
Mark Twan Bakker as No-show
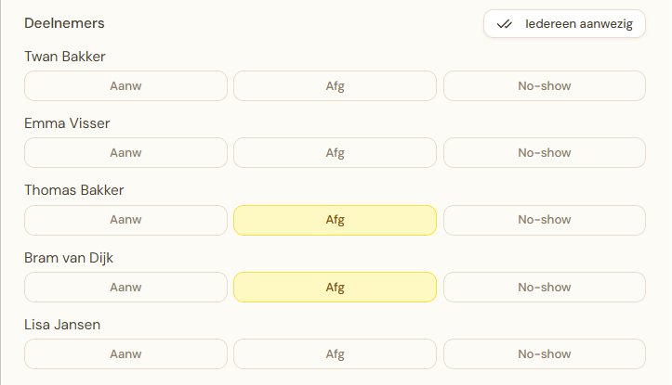pos(544,86)
